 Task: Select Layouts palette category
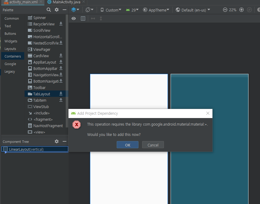(x=10, y=49)
